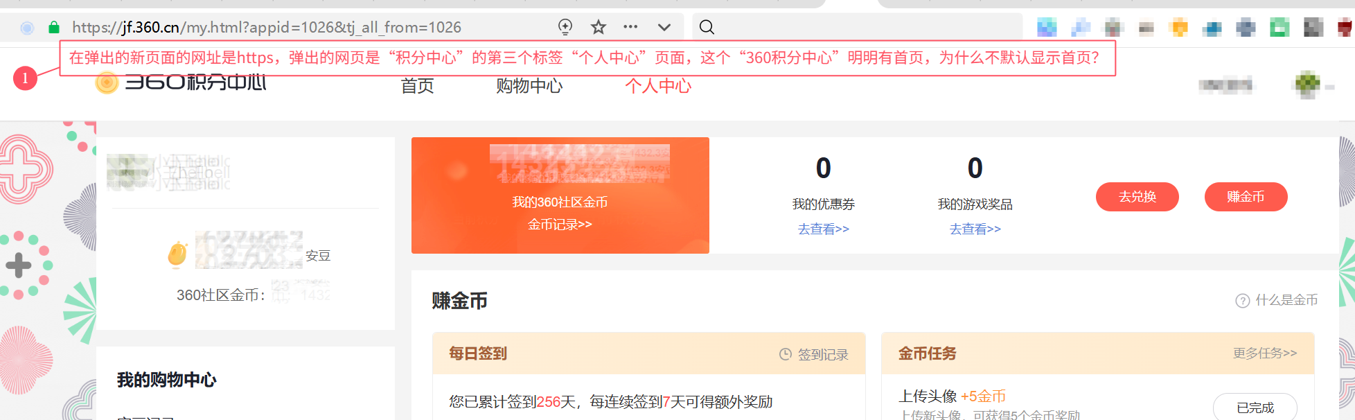Click the question mark icon beside 什么是金币
This screenshot has height=420, width=1355.
coord(1243,301)
